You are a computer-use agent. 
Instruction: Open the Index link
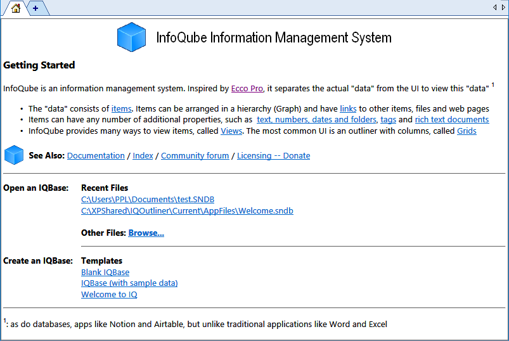click(143, 156)
